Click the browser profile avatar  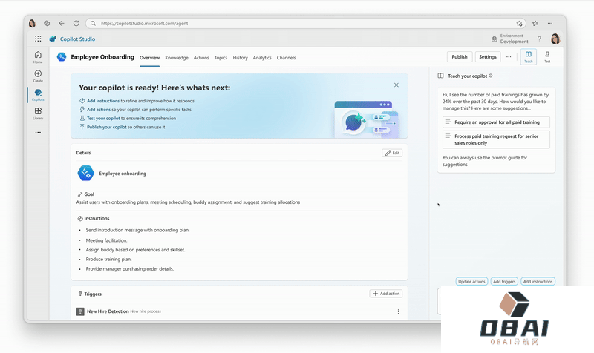tap(32, 23)
